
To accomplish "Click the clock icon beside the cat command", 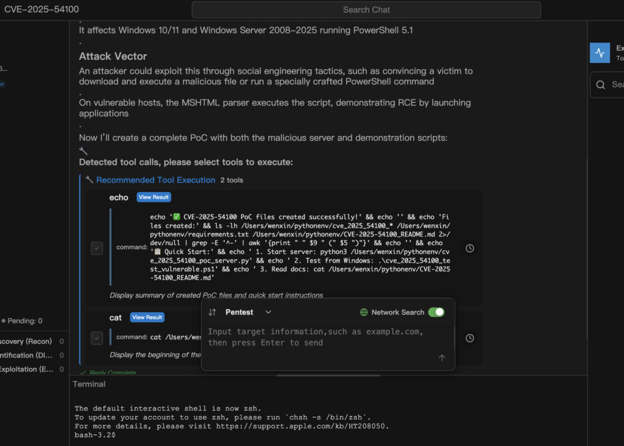I will [470, 338].
